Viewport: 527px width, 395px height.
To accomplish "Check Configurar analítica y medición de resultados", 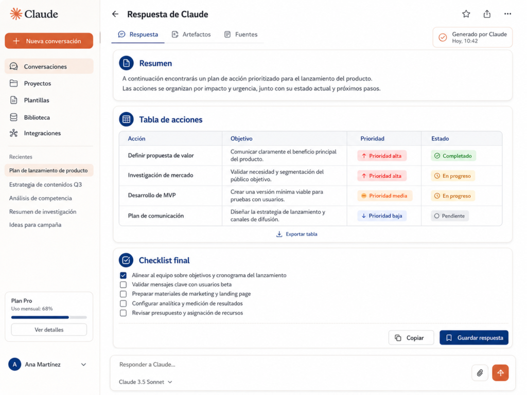I will tap(124, 303).
